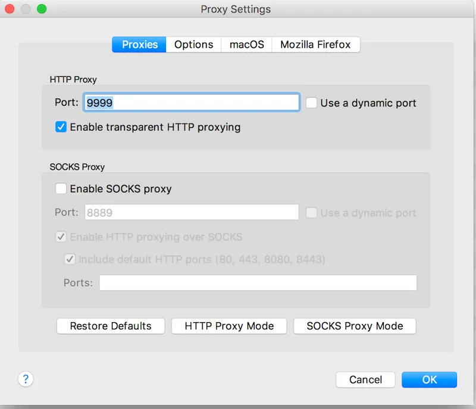Click the Help question mark icon

(26, 379)
